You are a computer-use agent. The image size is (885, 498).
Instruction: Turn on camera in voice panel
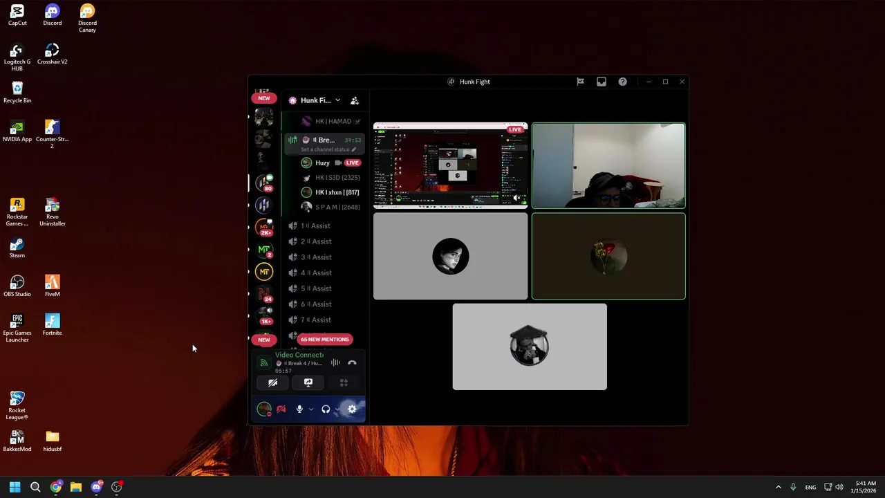[273, 382]
